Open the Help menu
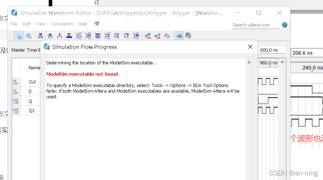This screenshot has height=180, width=323. coord(83,24)
